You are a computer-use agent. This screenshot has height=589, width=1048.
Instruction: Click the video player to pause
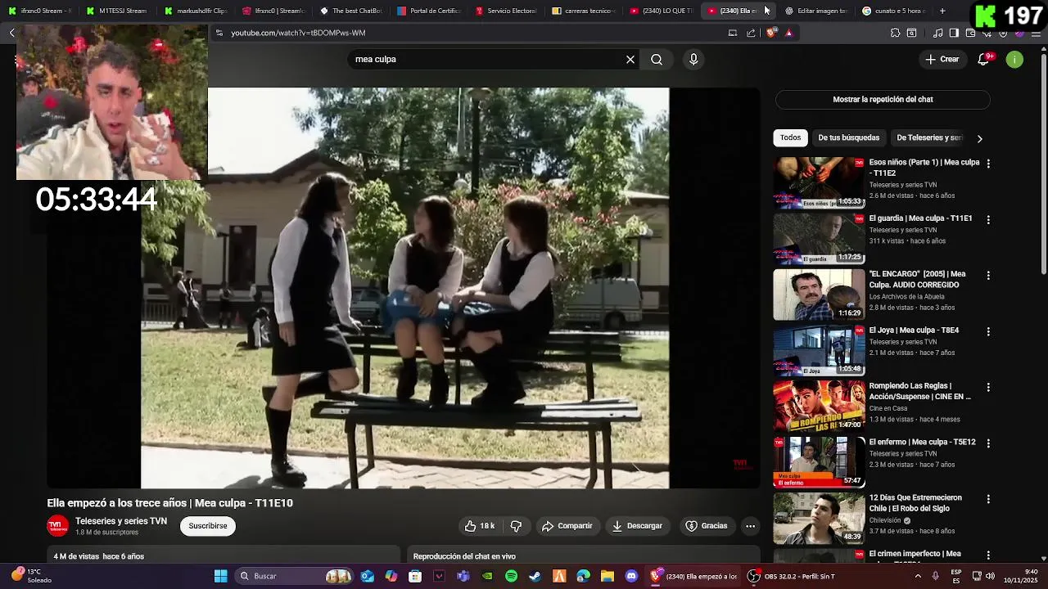pyautogui.click(x=404, y=288)
